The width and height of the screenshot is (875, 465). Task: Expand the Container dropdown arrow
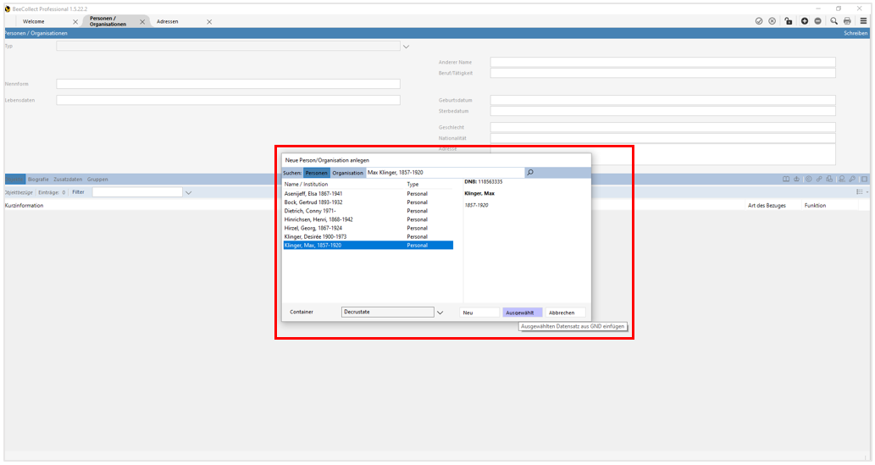(x=440, y=313)
